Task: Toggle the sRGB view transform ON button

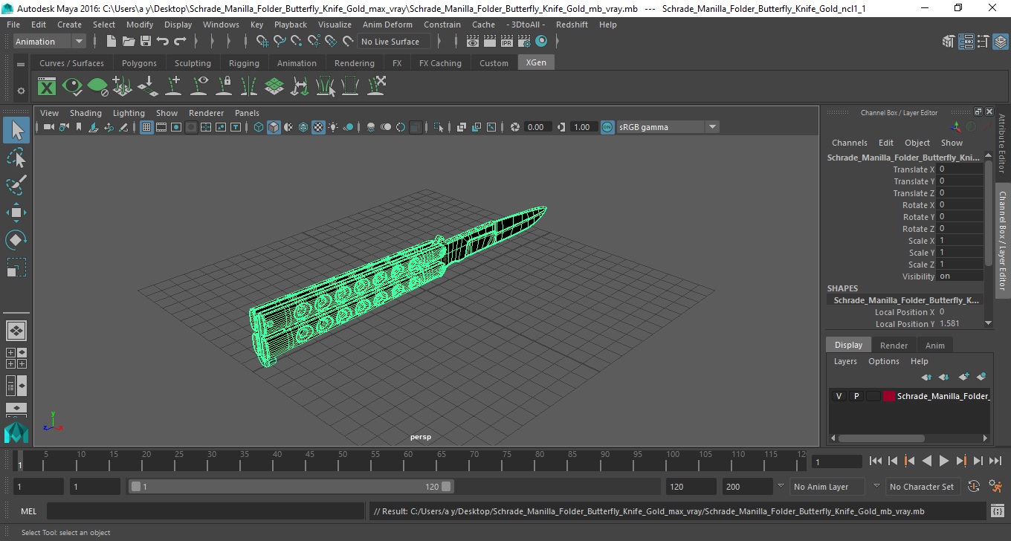Action: [x=607, y=127]
